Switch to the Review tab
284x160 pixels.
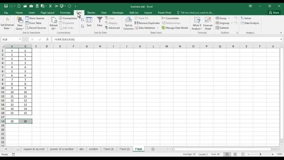[91, 13]
